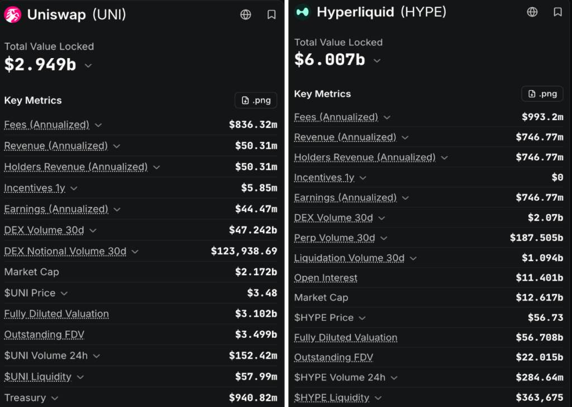Download Uniswap key metrics as .png
This screenshot has height=407, width=572.
(256, 101)
